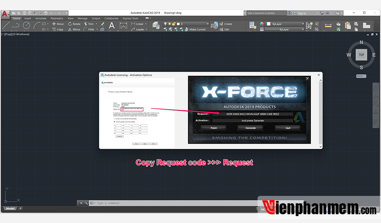Viewport: 381px width, 223px height.
Task: Select the Circle tool
Action: coord(26,25)
